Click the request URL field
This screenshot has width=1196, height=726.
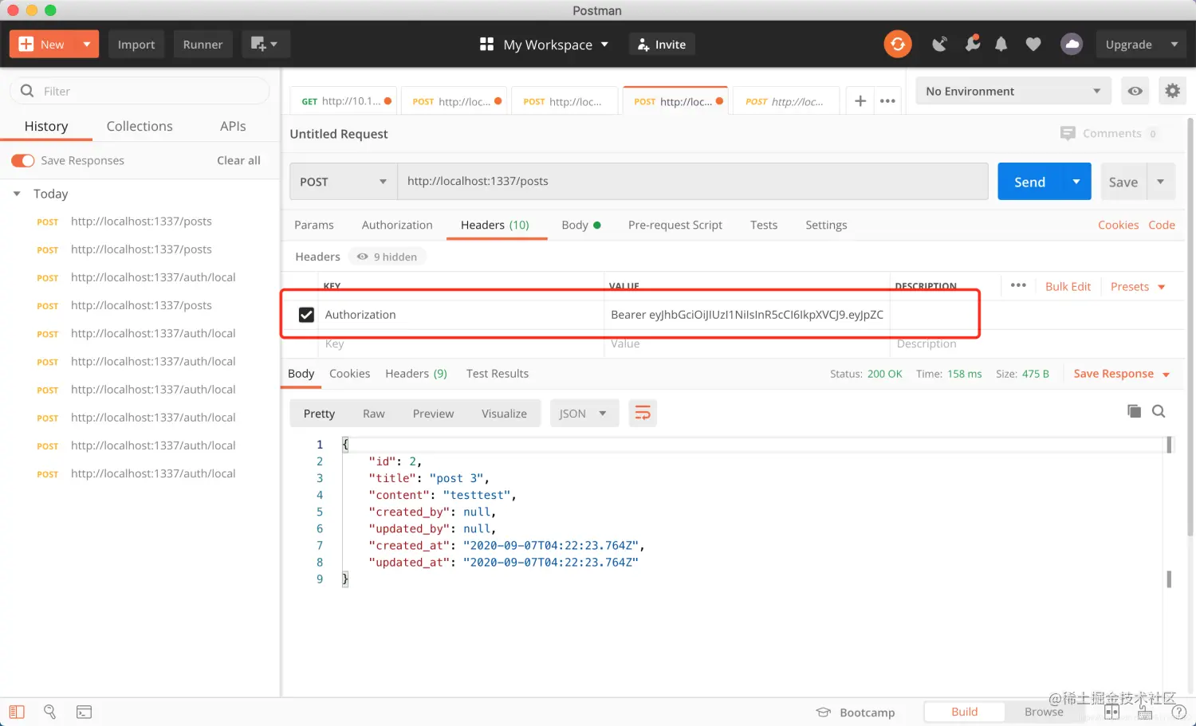click(x=692, y=182)
